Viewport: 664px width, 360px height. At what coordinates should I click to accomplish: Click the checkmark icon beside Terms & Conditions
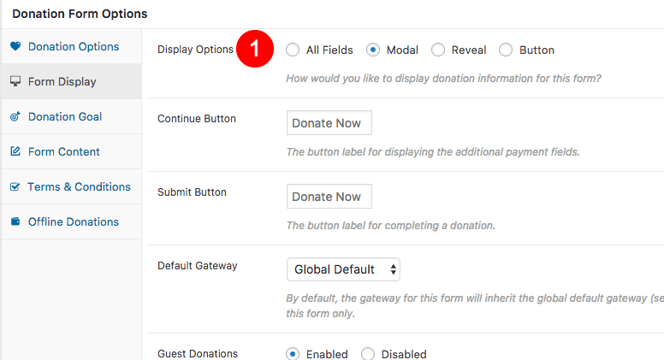(x=15, y=186)
